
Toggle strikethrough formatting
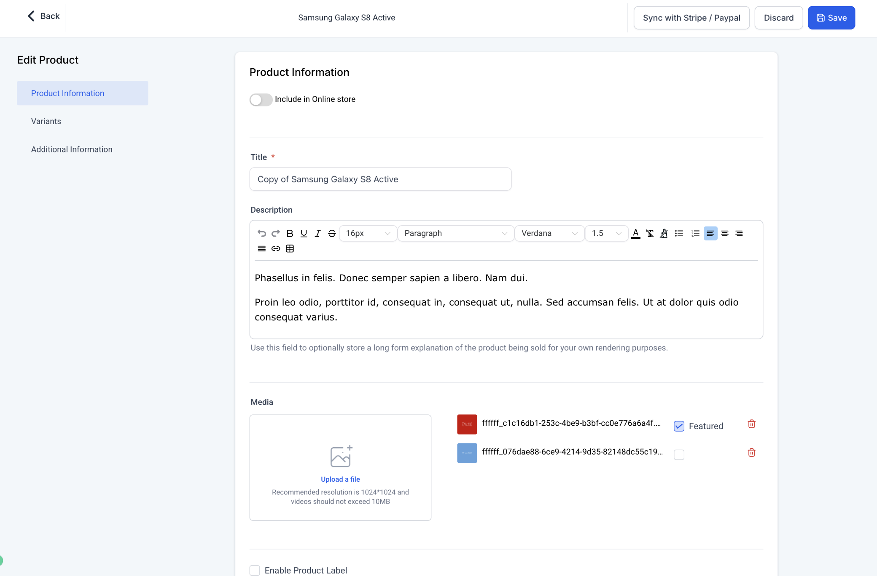(332, 233)
